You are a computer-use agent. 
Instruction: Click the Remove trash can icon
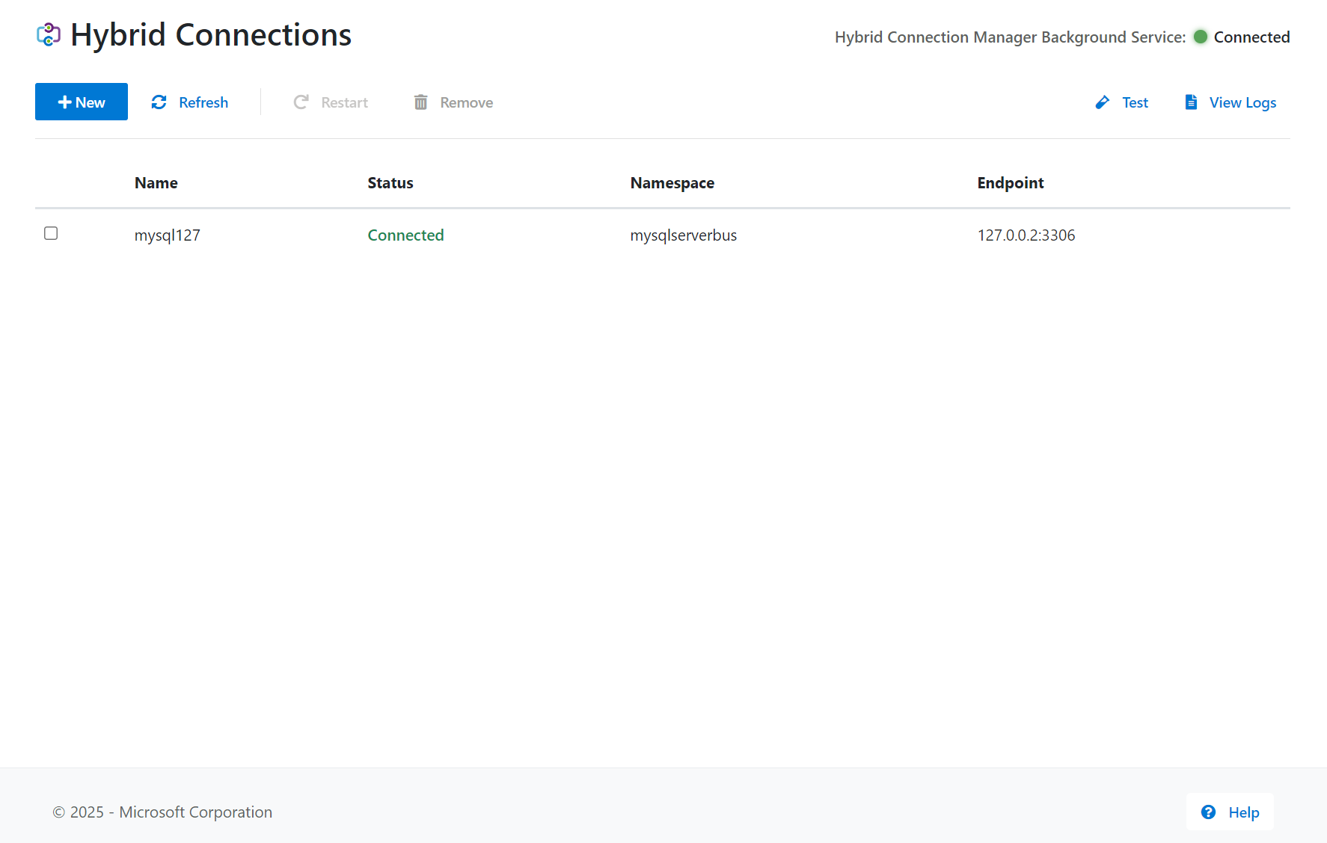pyautogui.click(x=421, y=102)
